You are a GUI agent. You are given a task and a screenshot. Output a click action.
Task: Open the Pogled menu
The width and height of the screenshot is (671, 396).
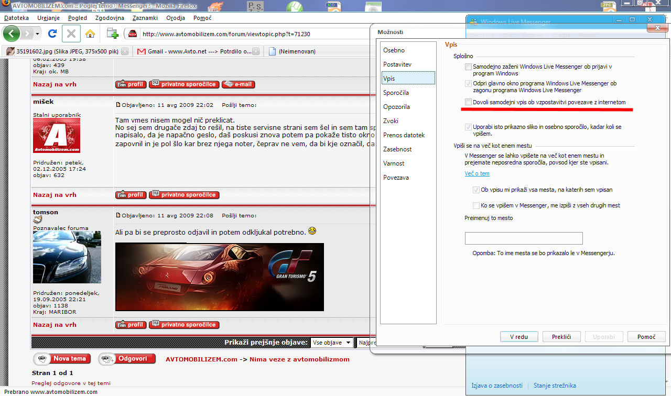(x=78, y=18)
